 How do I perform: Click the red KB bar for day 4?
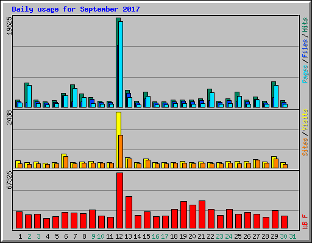tap(46, 224)
